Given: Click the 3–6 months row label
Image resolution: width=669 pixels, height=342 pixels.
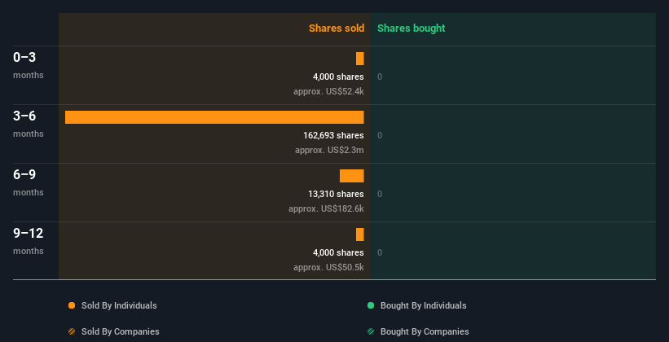Looking at the screenshot, I should pyautogui.click(x=29, y=123).
